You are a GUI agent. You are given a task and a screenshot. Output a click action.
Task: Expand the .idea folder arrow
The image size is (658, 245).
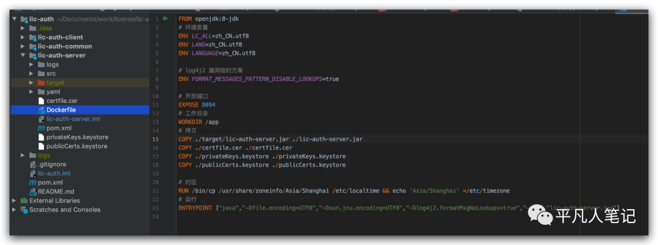coord(23,28)
